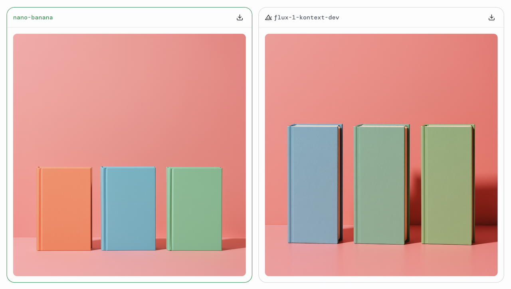The width and height of the screenshot is (511, 289).
Task: Select the nano-banana model label
Action: click(x=33, y=18)
